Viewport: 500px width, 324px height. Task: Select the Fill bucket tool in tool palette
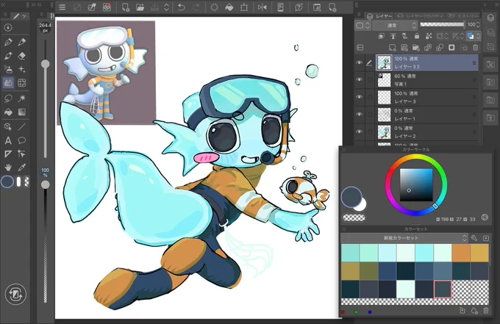8,112
